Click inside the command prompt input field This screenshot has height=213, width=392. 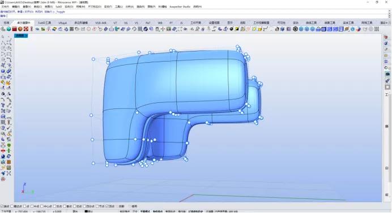[x=198, y=16]
